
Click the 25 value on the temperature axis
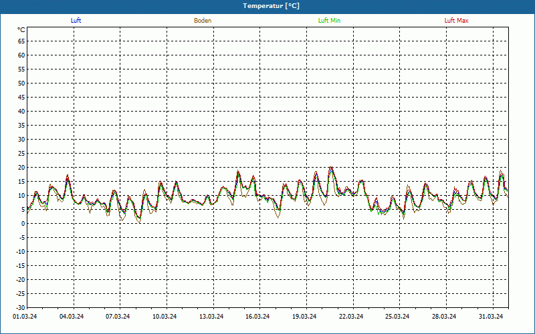21,154
